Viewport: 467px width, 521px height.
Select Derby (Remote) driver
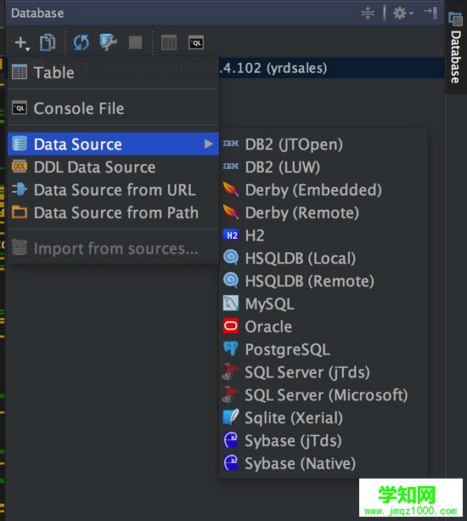coord(324,212)
